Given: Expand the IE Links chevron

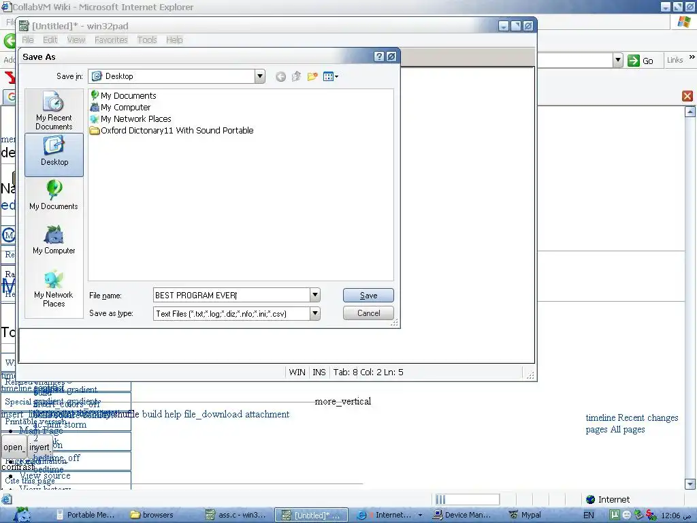Looking at the screenshot, I should point(692,57).
